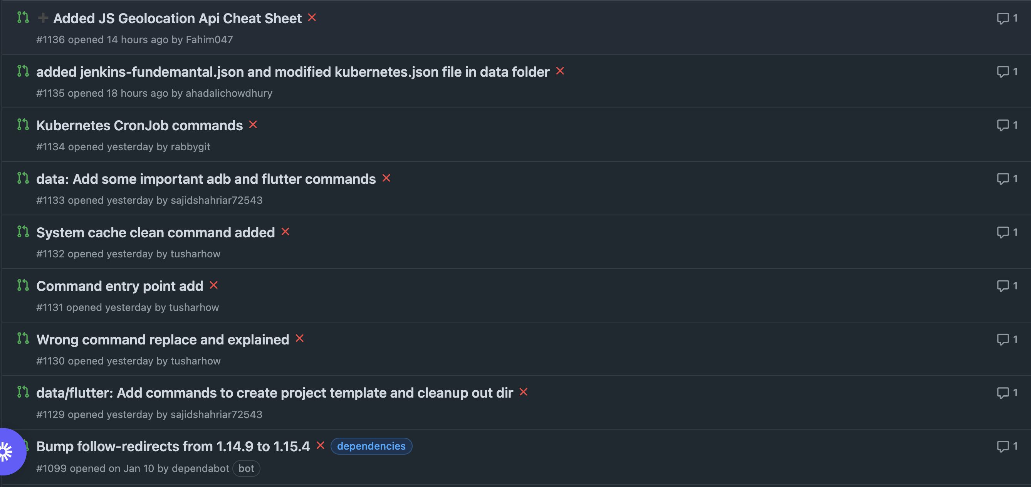Click dependabot author link

coord(200,468)
